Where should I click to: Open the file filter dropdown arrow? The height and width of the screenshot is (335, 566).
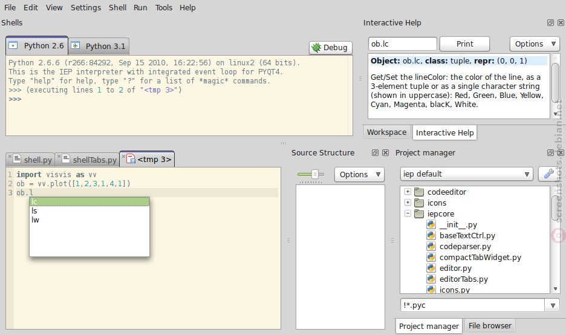click(x=552, y=305)
